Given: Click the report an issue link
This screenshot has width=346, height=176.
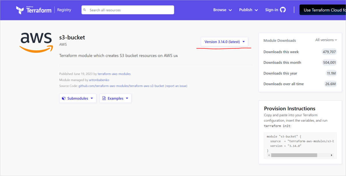Looking at the screenshot, I should click(176, 86).
